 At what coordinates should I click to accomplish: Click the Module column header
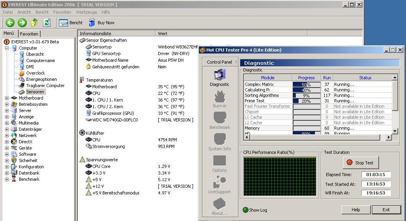pyautogui.click(x=268, y=78)
